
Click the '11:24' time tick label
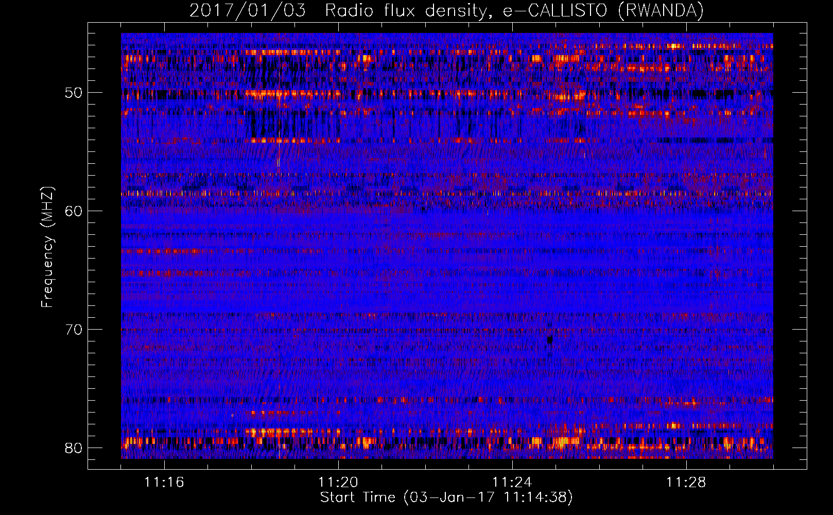(512, 483)
